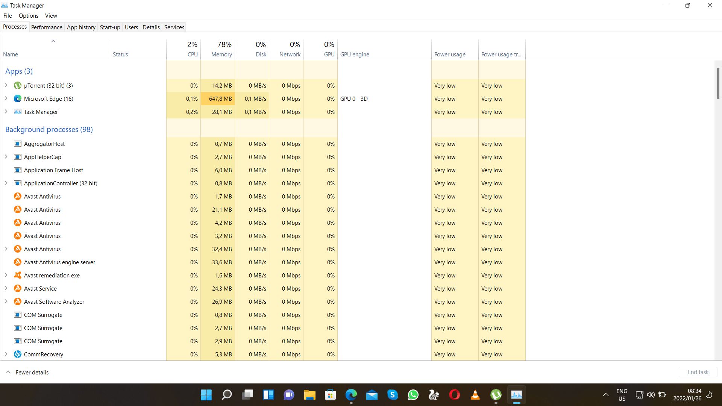Switch input language via ENG US indicator
The image size is (722, 406).
pyautogui.click(x=622, y=395)
